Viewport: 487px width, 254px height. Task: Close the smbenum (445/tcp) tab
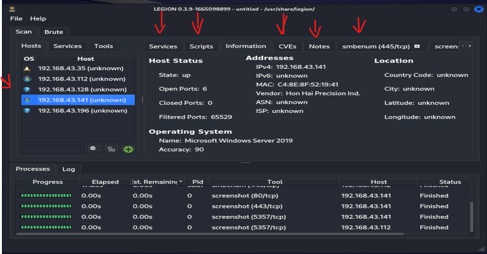[417, 46]
